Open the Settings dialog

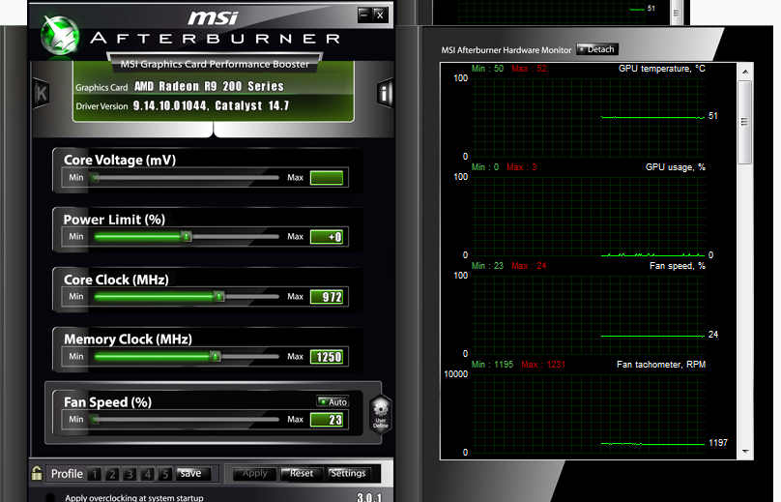[348, 474]
